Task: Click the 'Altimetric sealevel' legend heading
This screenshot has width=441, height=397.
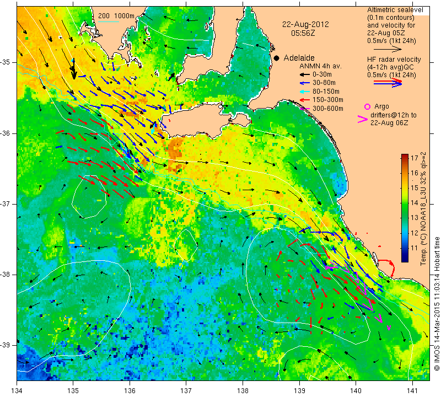Action: pos(395,10)
